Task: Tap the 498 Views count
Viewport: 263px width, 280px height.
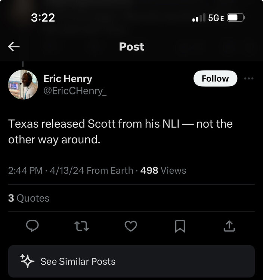Action: [x=163, y=171]
